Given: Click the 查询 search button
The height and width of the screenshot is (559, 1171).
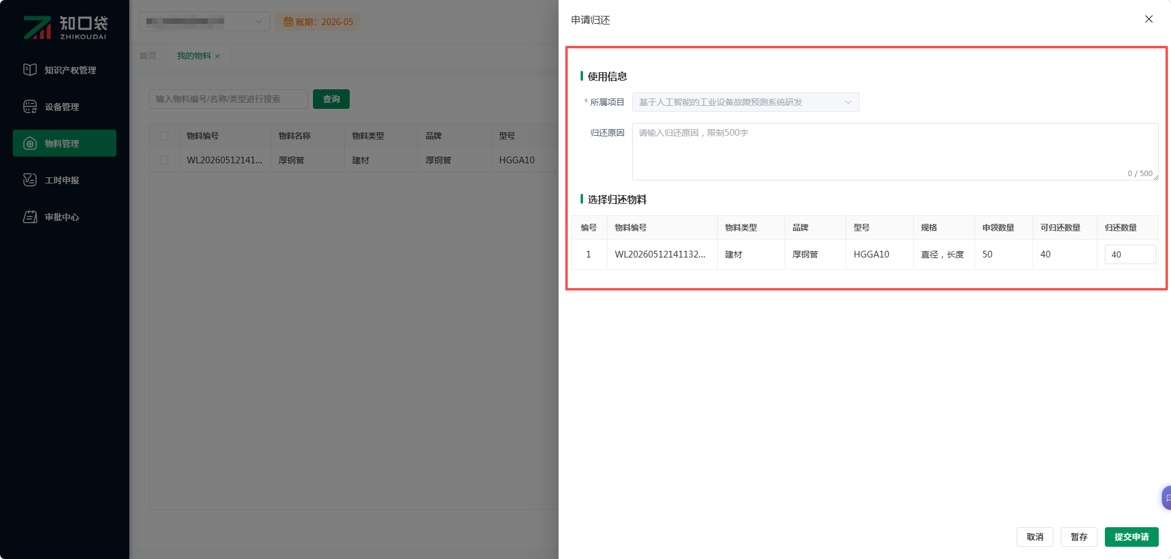Looking at the screenshot, I should point(331,99).
